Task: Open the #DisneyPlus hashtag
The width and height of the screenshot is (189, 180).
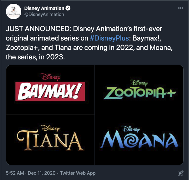Action: coord(109,38)
